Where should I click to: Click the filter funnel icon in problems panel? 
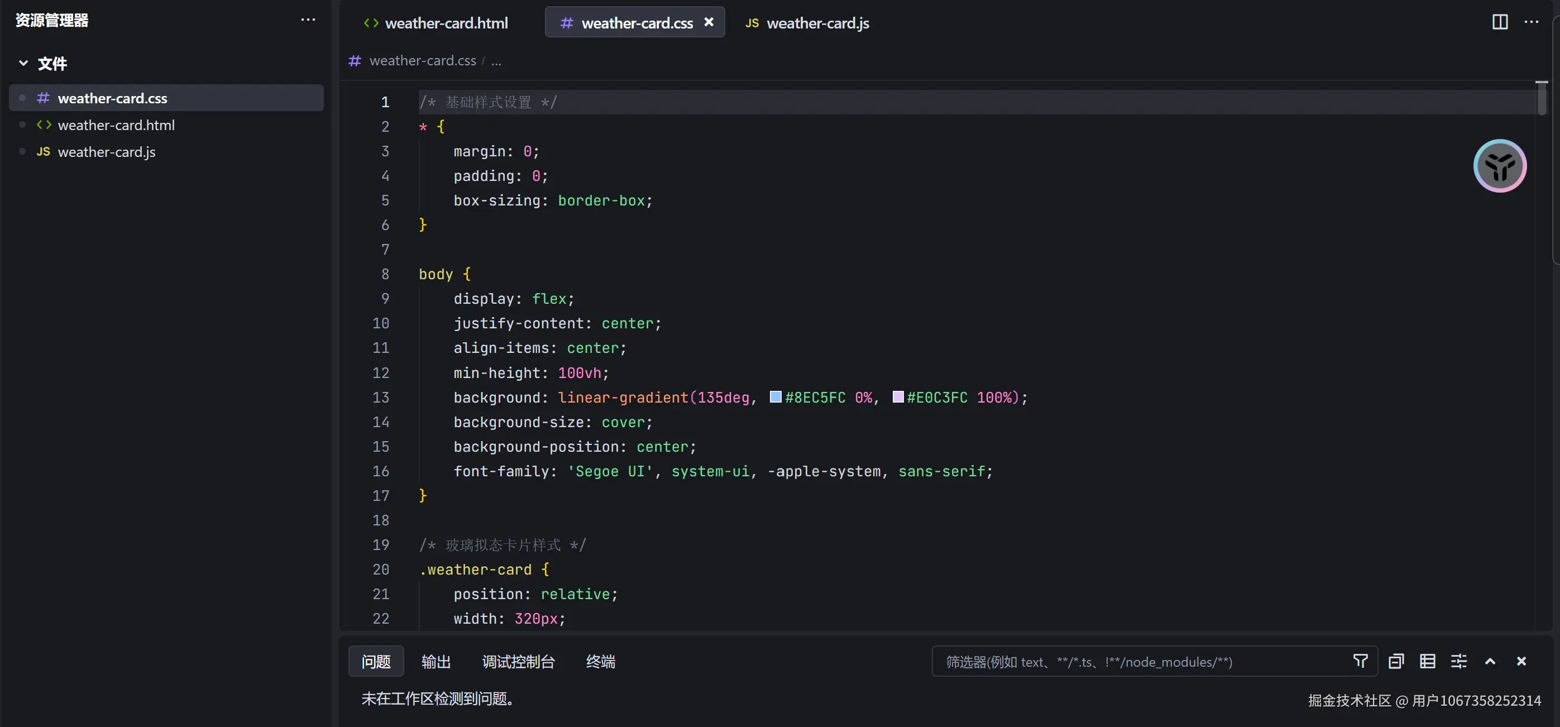[1360, 661]
